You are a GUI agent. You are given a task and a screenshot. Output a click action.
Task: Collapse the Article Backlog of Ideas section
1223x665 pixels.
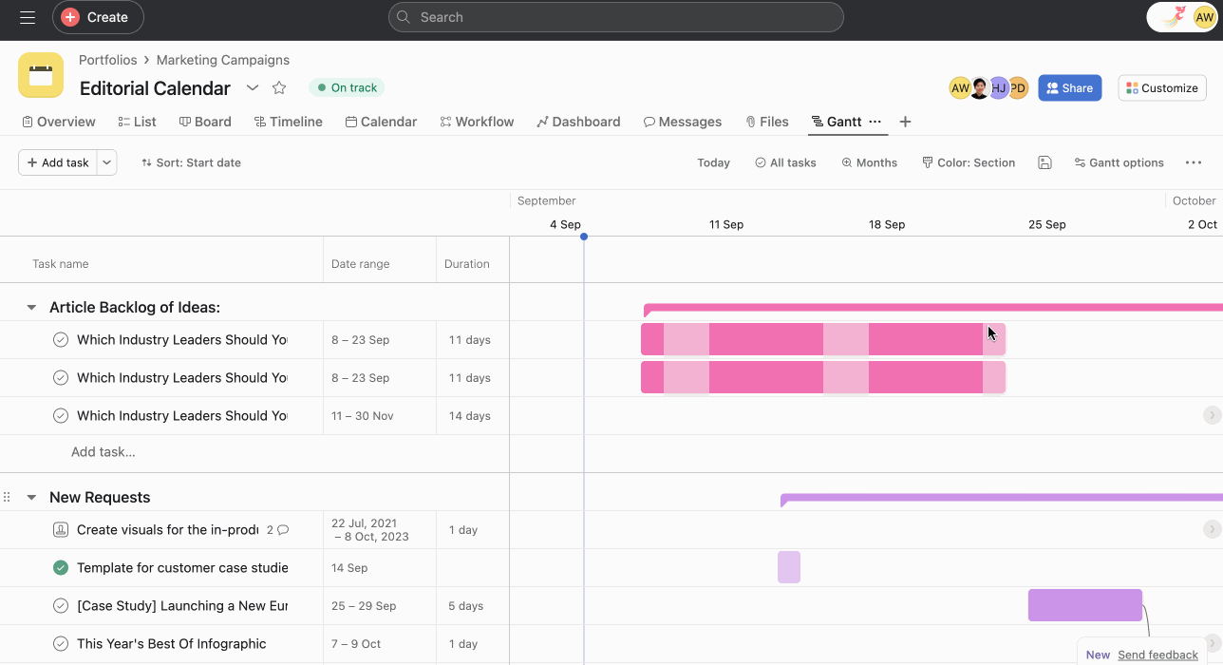tap(30, 307)
